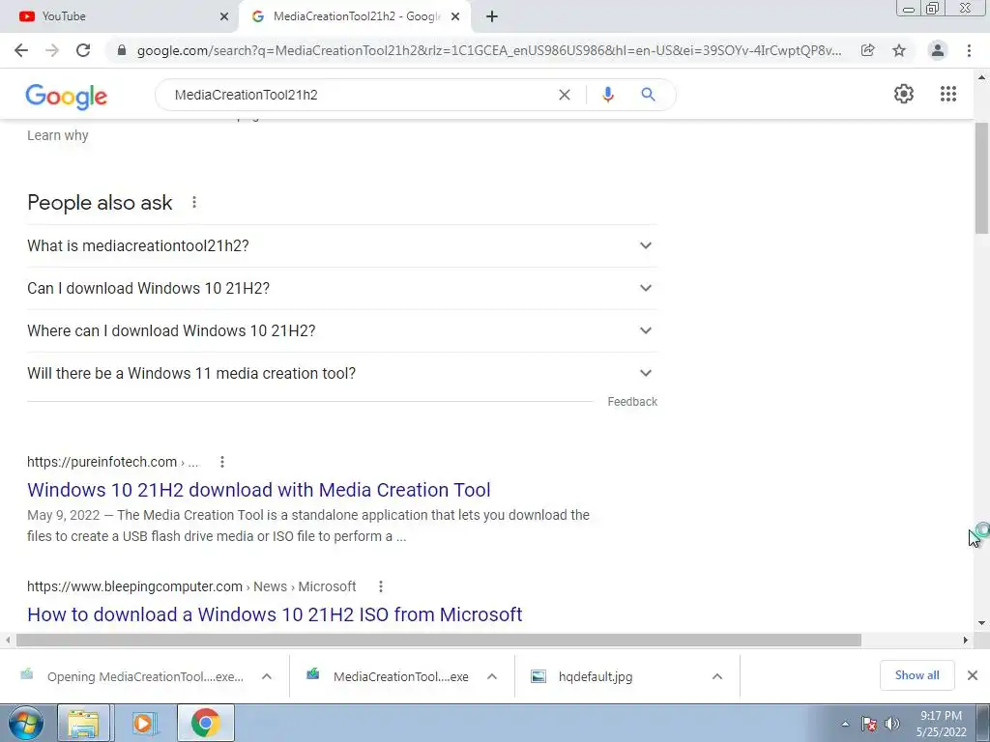Close the downloads bar

click(973, 675)
